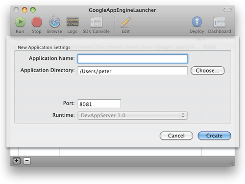Cancel the new application dialog
The image size is (245, 184).
point(176,135)
